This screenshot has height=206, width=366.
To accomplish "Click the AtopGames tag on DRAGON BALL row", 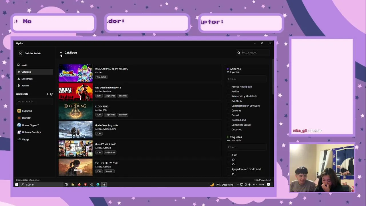I will coord(101,77).
